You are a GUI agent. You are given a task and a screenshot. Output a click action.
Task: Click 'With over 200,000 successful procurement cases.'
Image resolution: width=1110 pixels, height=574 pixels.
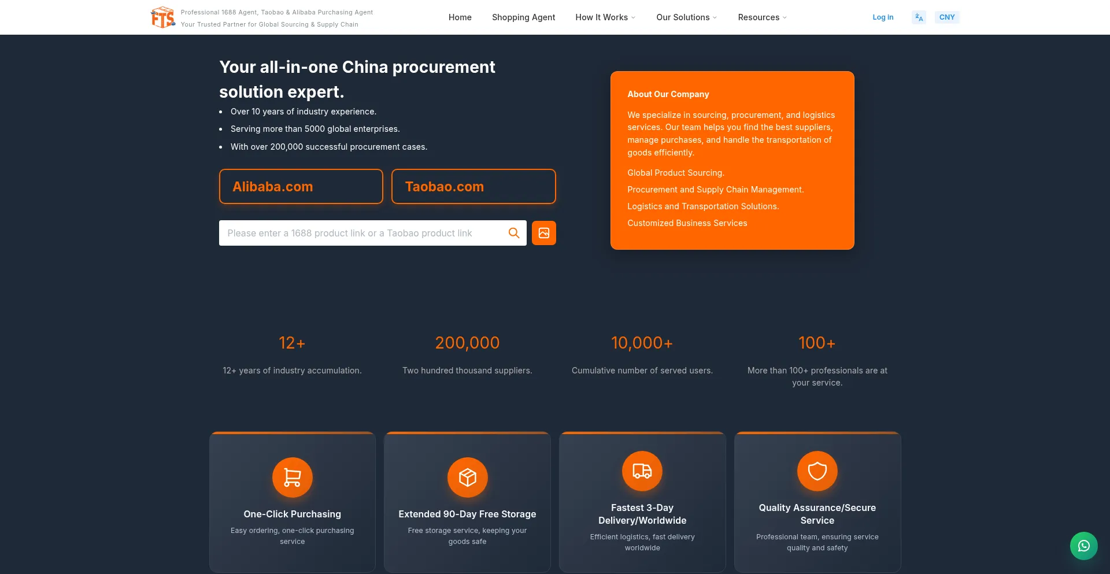pos(329,147)
